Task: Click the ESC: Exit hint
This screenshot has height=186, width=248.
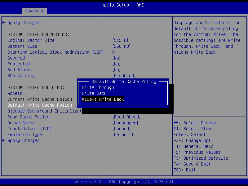Action: [184, 170]
